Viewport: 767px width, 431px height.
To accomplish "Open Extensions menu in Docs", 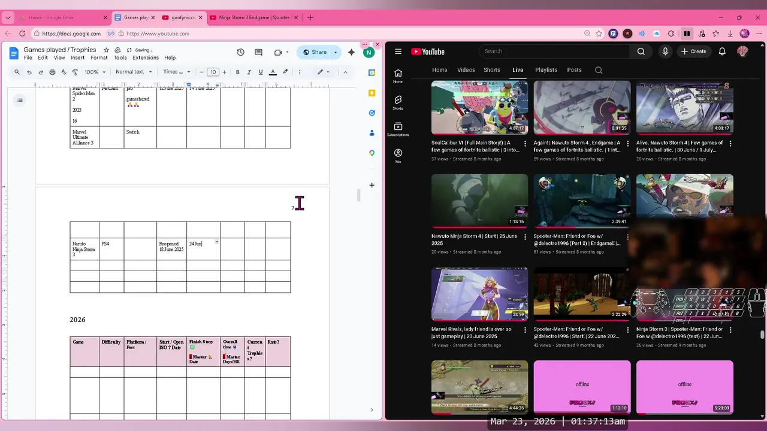I will (146, 58).
